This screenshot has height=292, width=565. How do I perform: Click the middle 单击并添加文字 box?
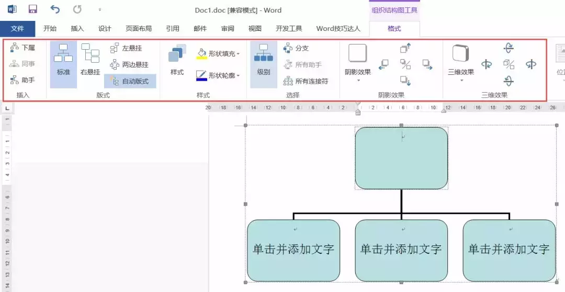(401, 251)
